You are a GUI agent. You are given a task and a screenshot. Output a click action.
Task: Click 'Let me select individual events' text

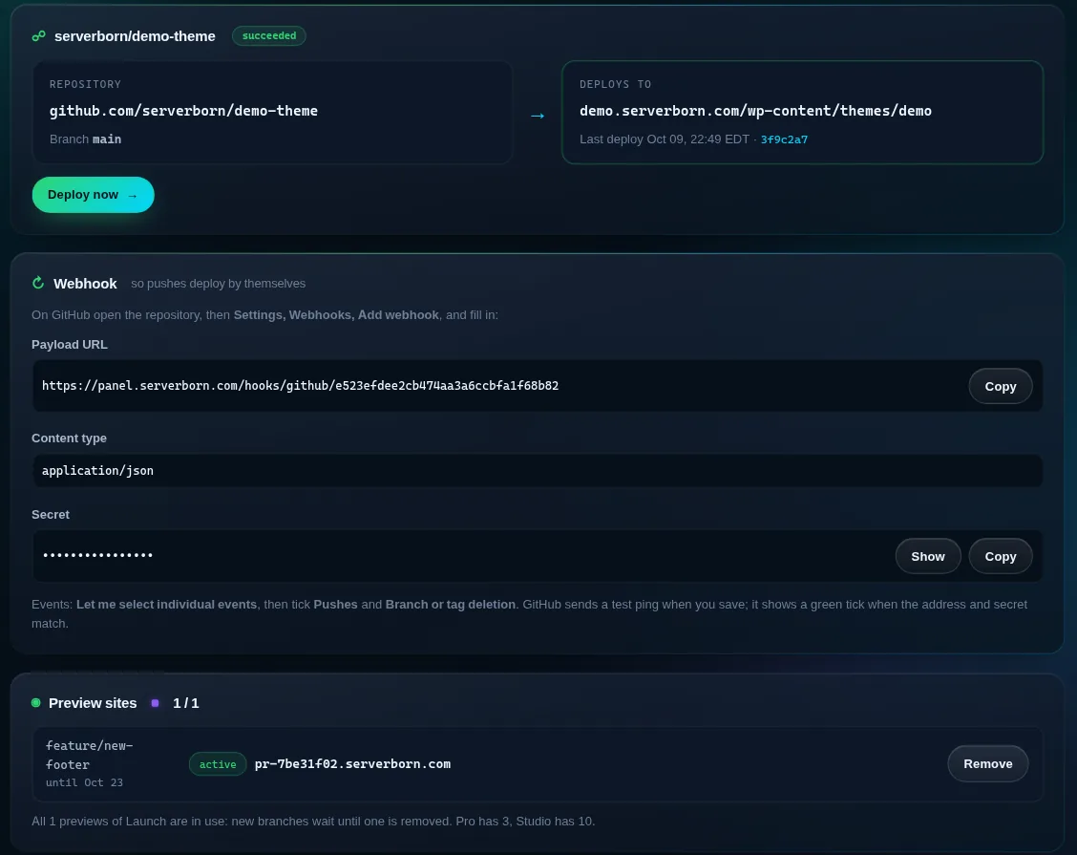pyautogui.click(x=166, y=604)
